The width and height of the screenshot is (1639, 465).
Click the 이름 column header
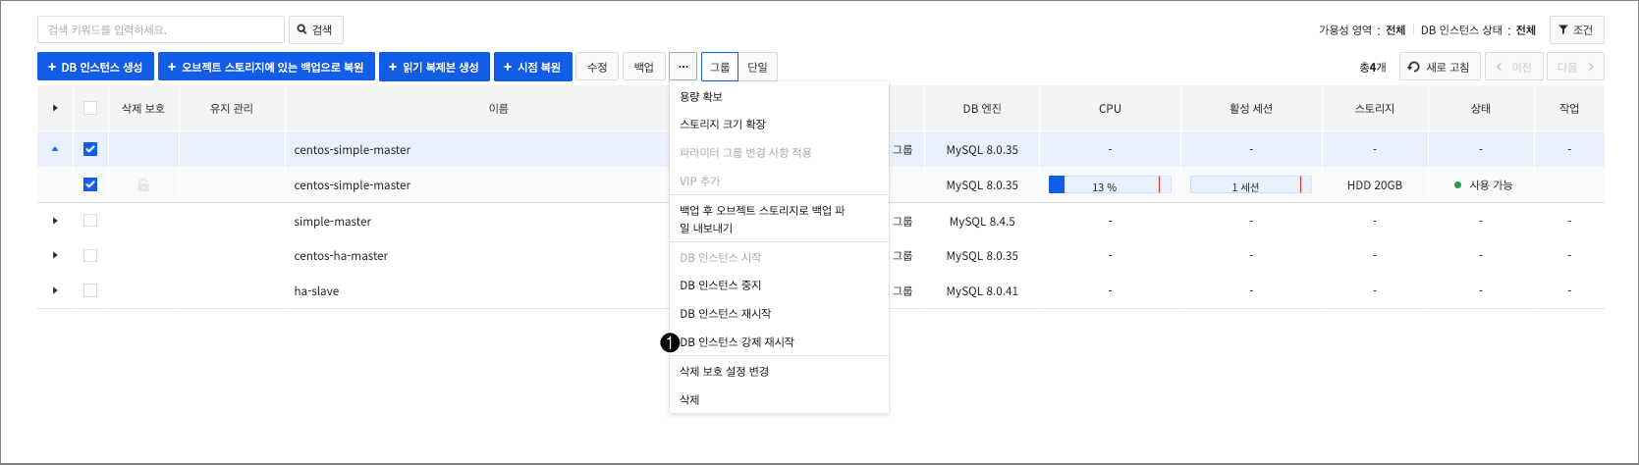(x=498, y=108)
